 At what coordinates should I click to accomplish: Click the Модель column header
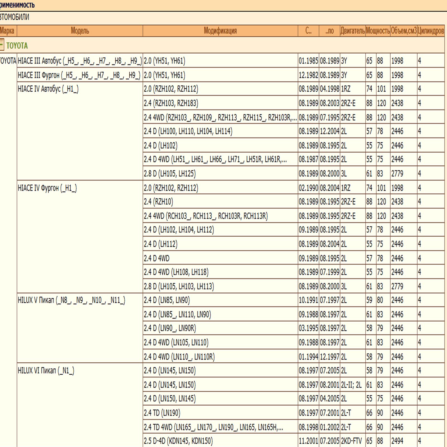(80, 31)
